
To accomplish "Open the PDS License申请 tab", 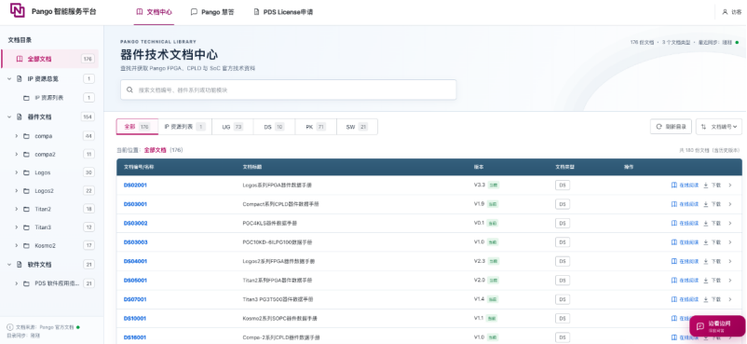I will [283, 12].
